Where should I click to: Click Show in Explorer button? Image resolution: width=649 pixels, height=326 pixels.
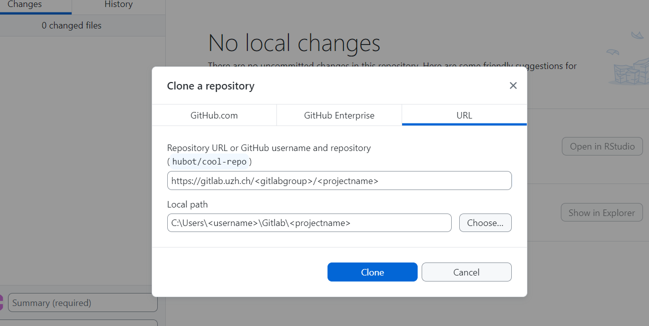click(601, 212)
